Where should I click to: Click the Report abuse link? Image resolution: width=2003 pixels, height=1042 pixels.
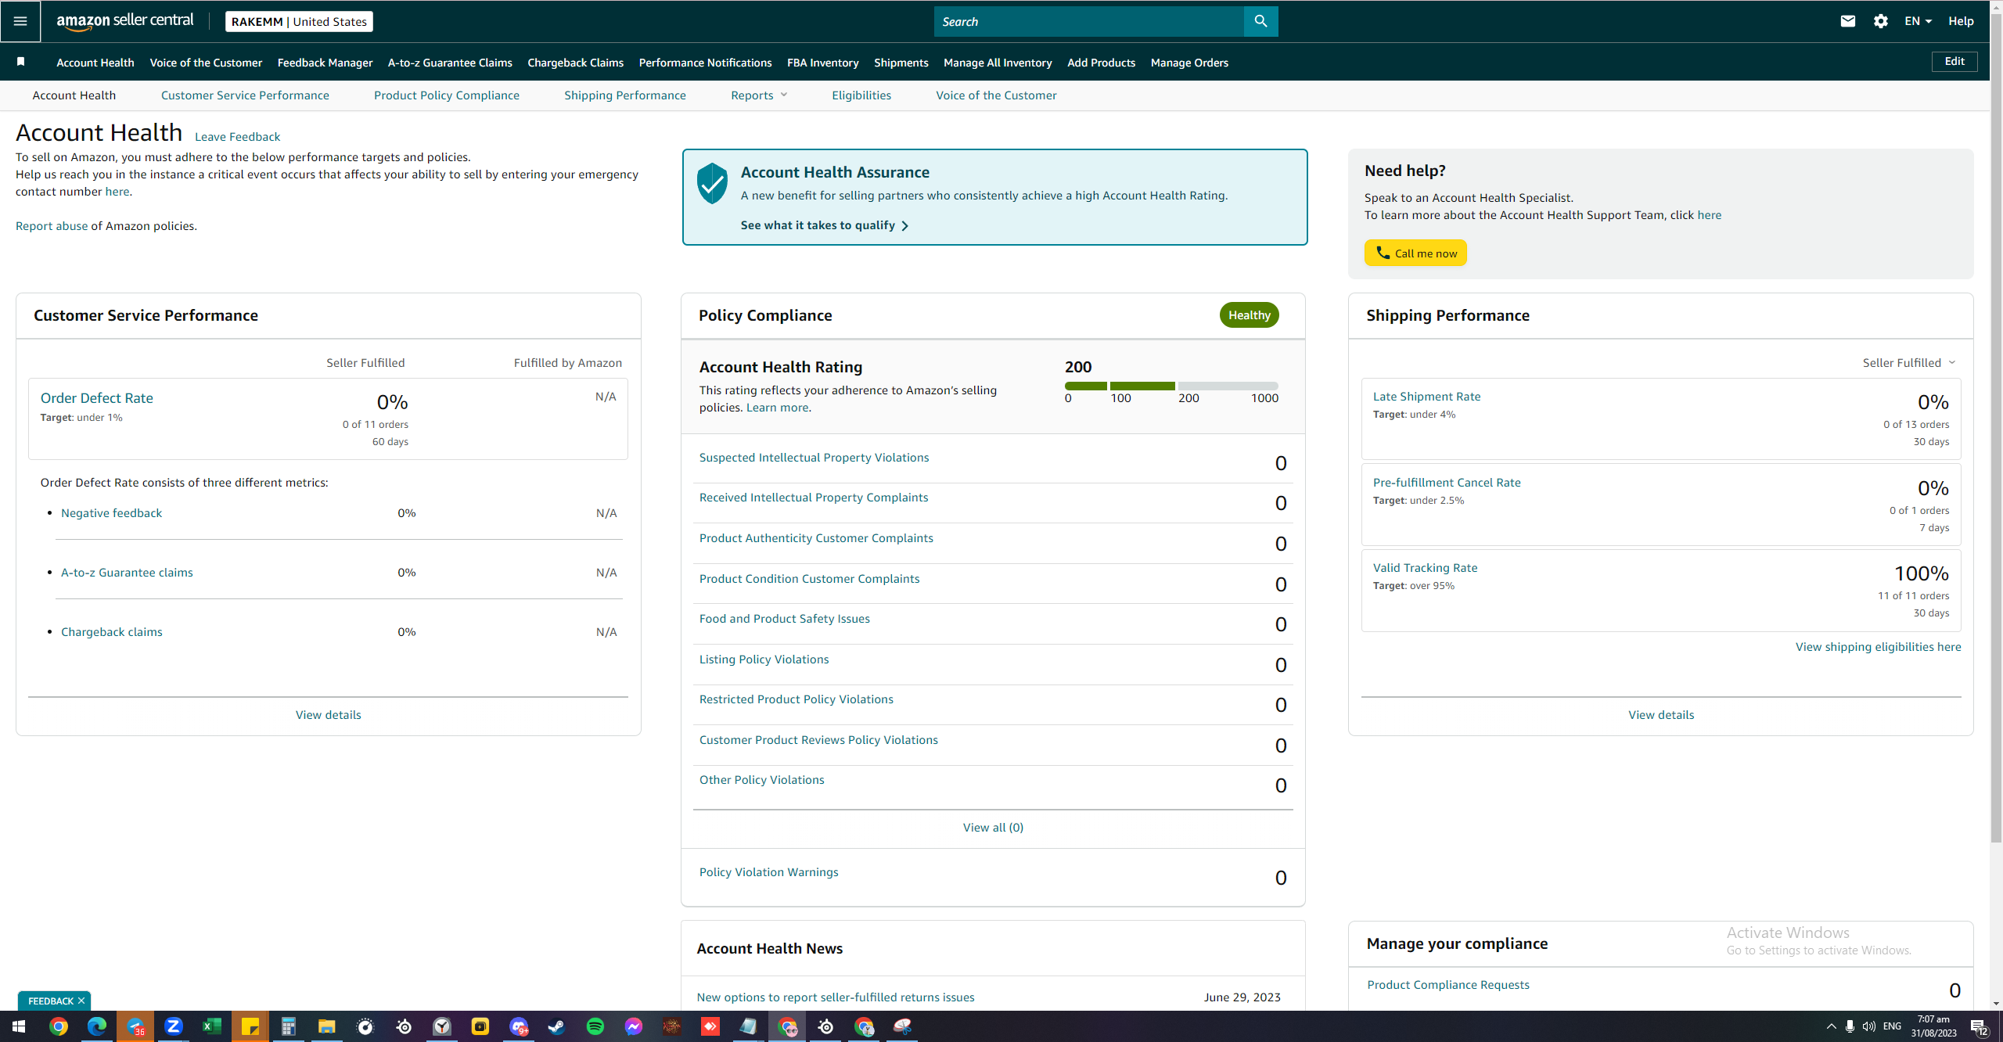[x=52, y=226]
